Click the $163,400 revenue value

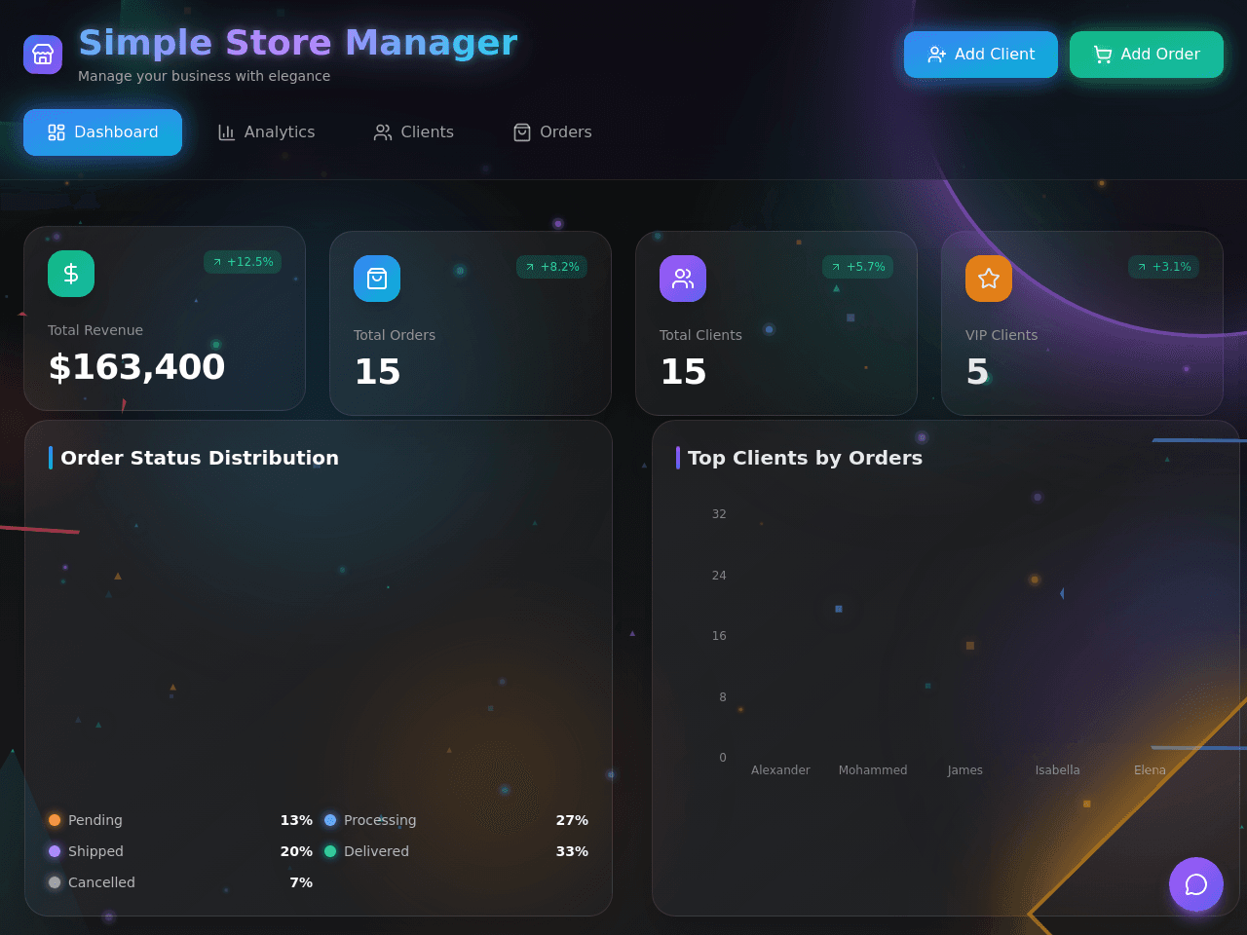pyautogui.click(x=136, y=367)
